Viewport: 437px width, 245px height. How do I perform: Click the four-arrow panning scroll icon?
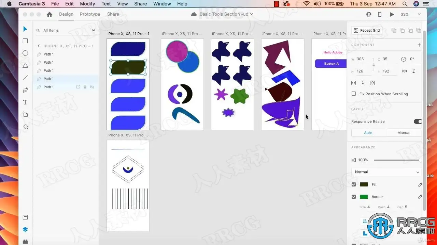(x=372, y=83)
